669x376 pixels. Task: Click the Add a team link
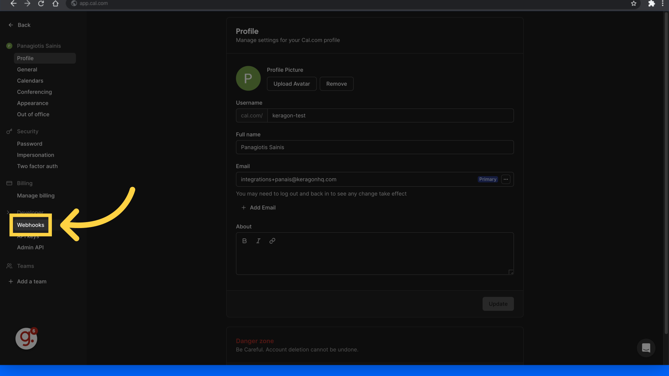coord(32,282)
